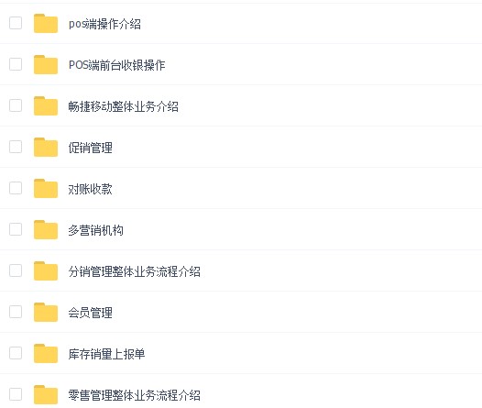Click the 多营销机构 folder title
The width and height of the screenshot is (482, 408).
coord(95,230)
